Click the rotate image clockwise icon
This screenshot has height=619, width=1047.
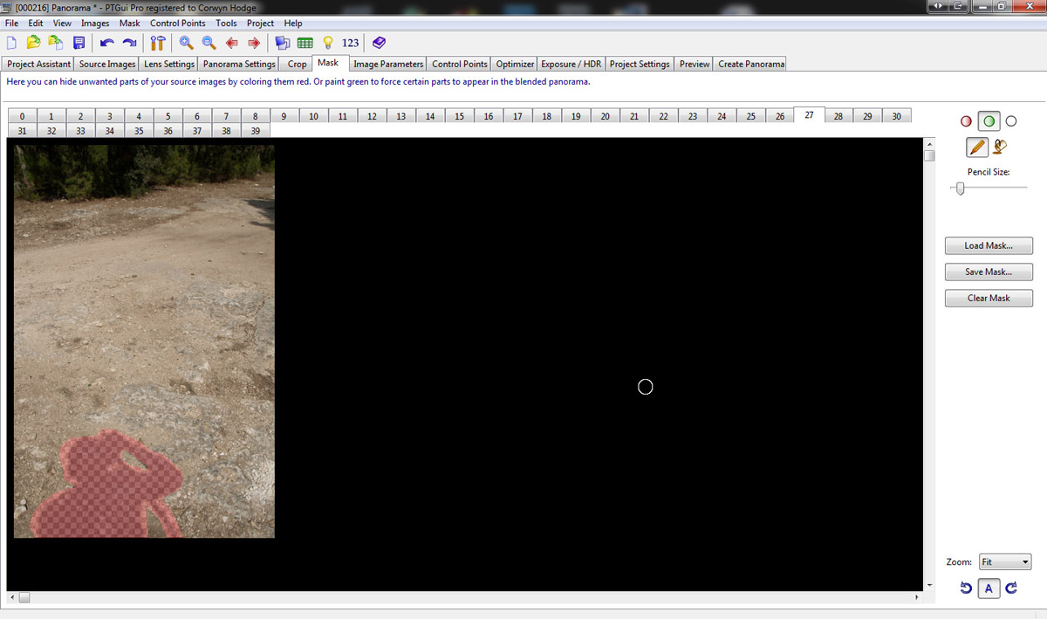click(1011, 588)
